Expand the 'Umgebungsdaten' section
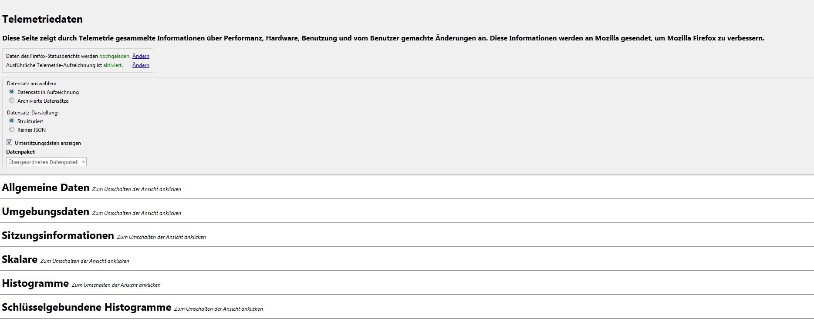The image size is (814, 322). point(46,211)
